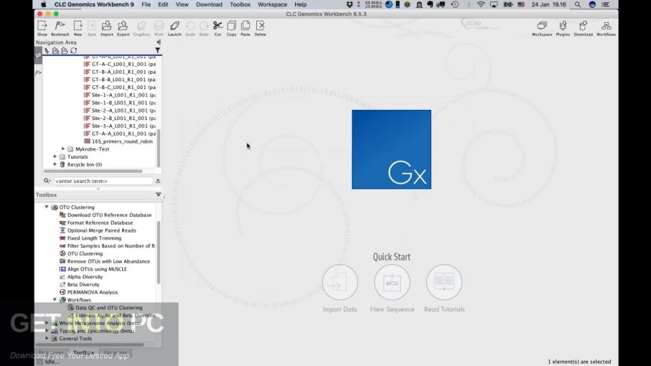651x366 pixels.
Task: Click the Import Data quick start button
Action: click(340, 282)
